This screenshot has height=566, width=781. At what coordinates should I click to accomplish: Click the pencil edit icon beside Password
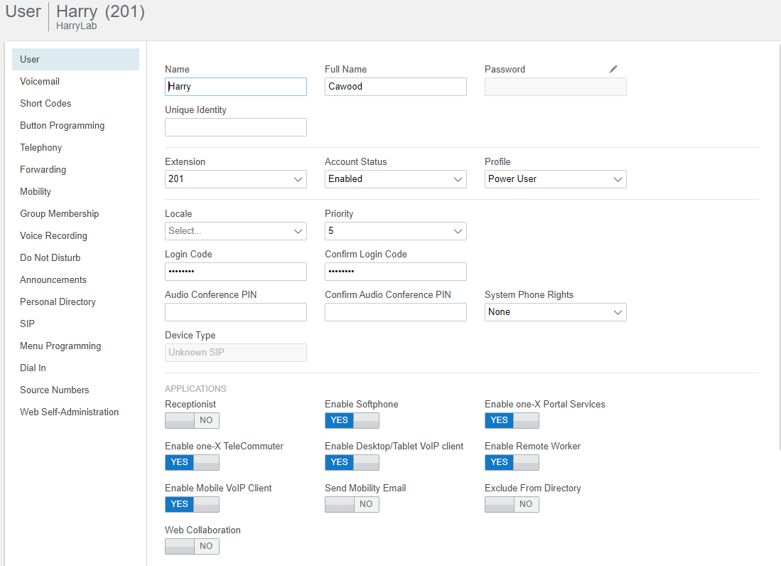pyautogui.click(x=613, y=69)
